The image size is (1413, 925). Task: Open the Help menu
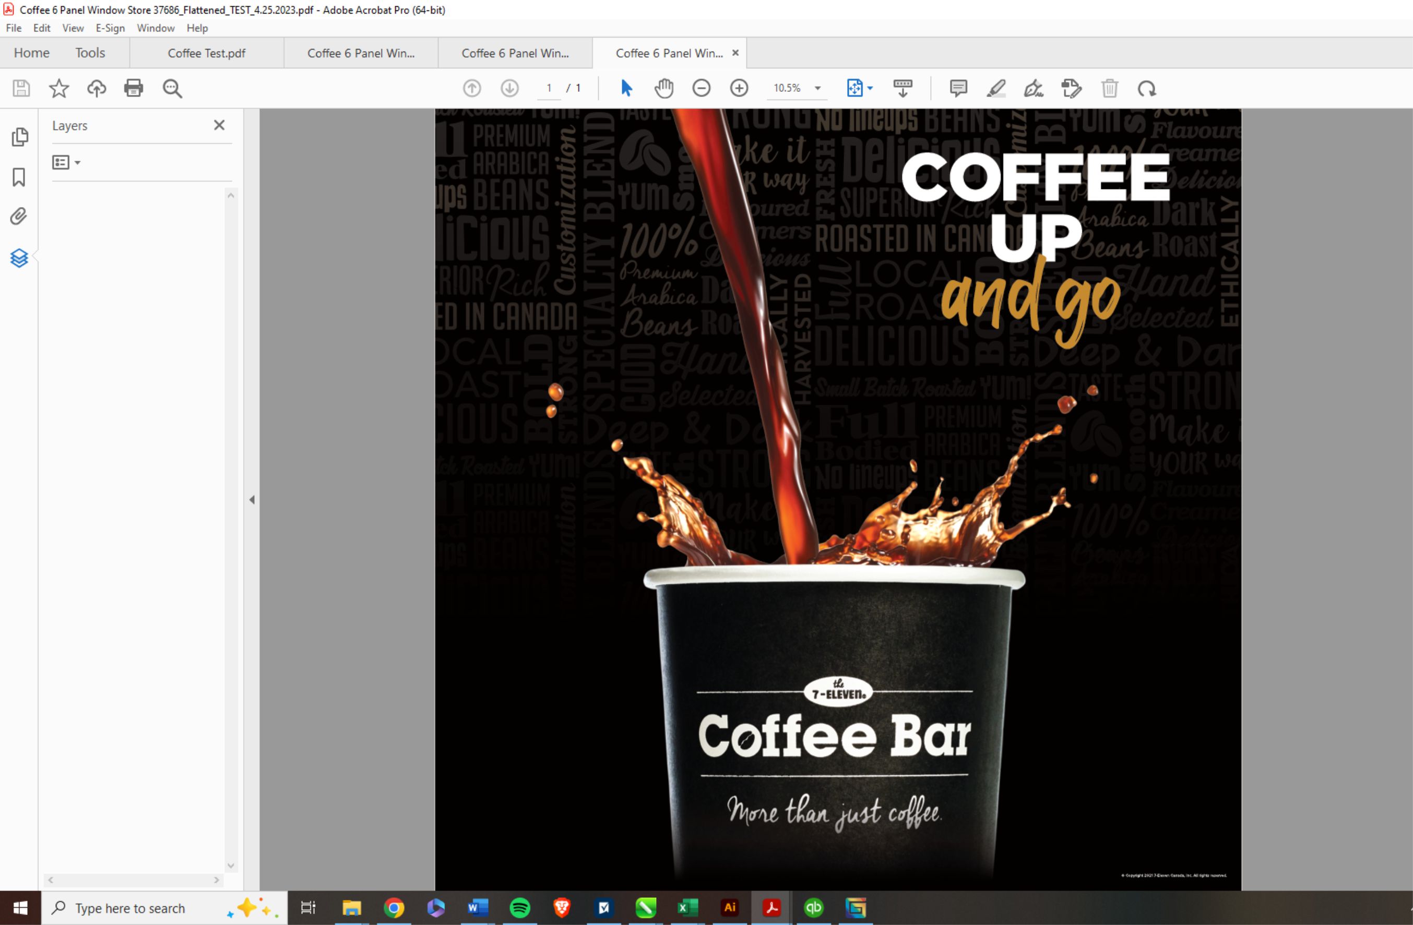point(197,28)
